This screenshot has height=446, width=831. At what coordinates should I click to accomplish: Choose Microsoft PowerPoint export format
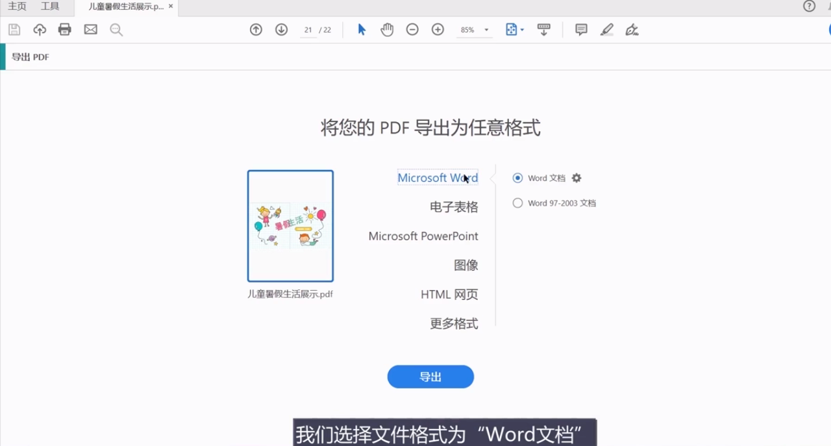tap(423, 236)
